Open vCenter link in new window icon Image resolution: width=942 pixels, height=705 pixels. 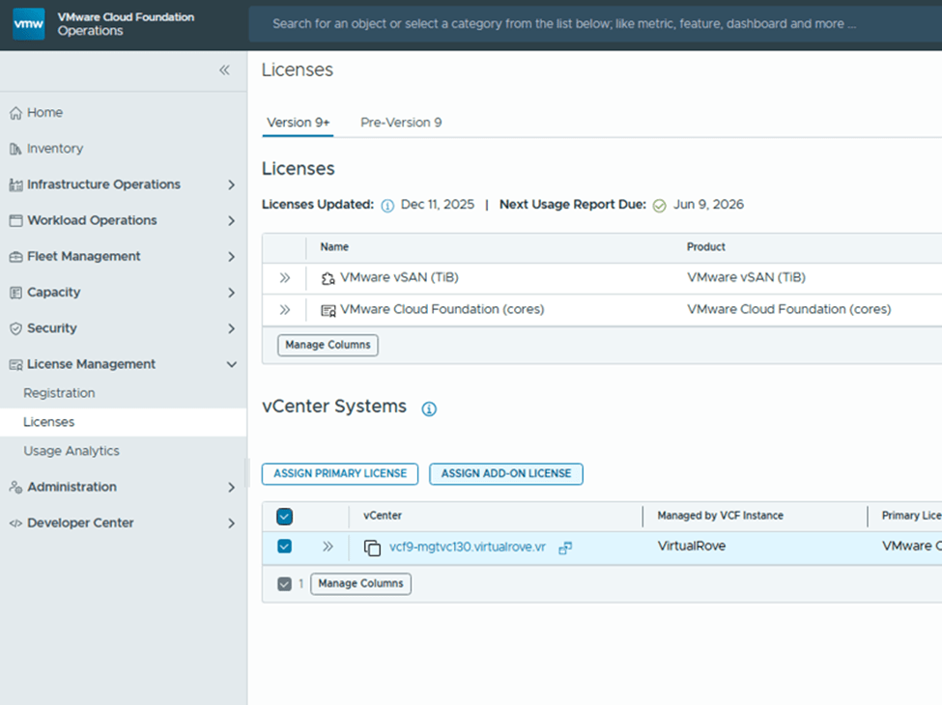565,548
